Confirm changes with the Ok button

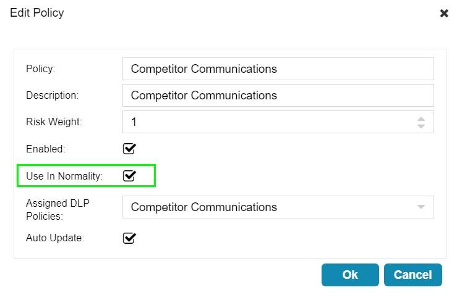pyautogui.click(x=350, y=275)
